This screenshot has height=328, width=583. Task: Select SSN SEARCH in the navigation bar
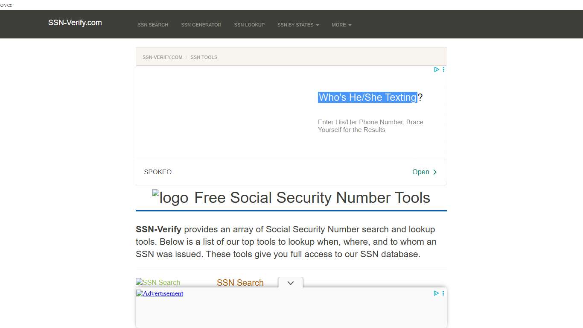tap(153, 25)
